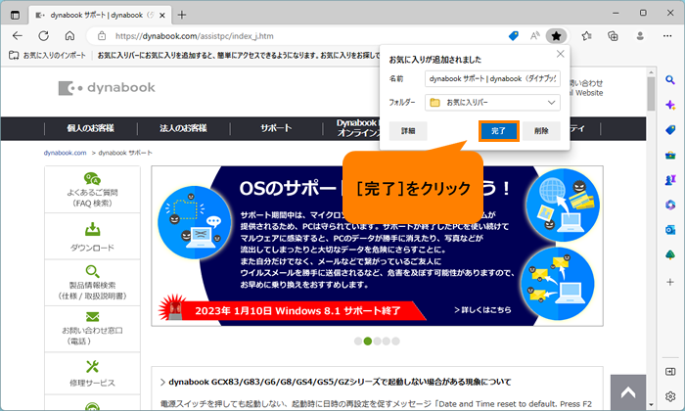This screenshot has height=411, width=685.
Task: Select the first carousel dot
Action: point(358,342)
